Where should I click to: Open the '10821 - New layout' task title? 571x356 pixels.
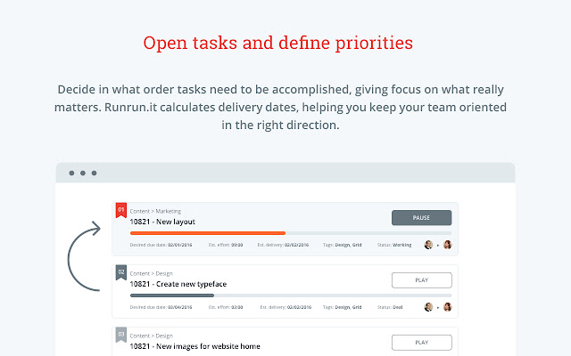click(162, 222)
